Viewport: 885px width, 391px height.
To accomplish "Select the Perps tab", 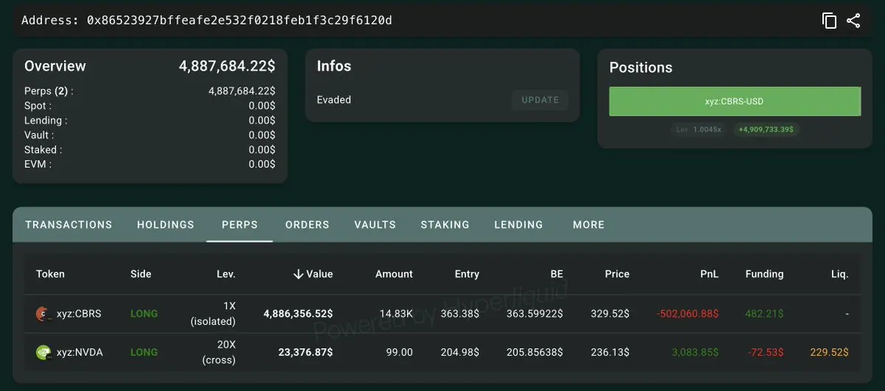I will (x=240, y=225).
